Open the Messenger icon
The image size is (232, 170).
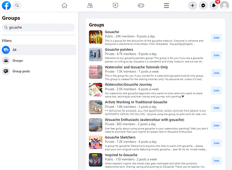pyautogui.click(x=203, y=6)
